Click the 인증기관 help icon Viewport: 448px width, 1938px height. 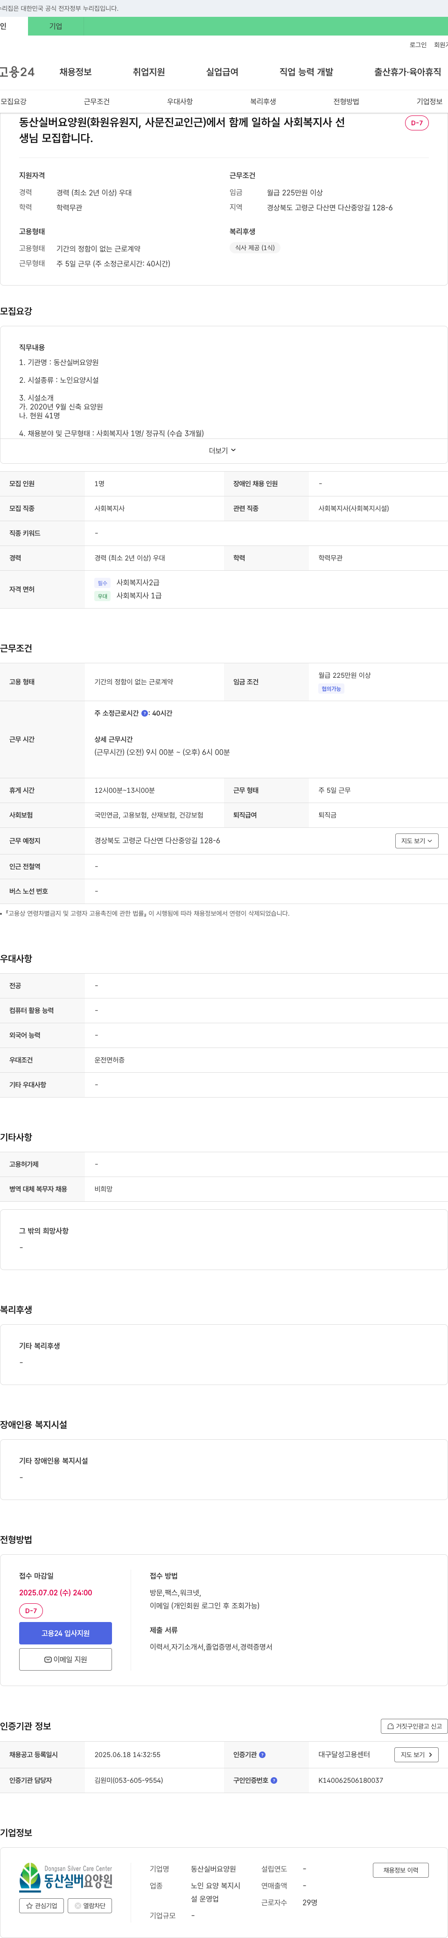click(262, 1755)
